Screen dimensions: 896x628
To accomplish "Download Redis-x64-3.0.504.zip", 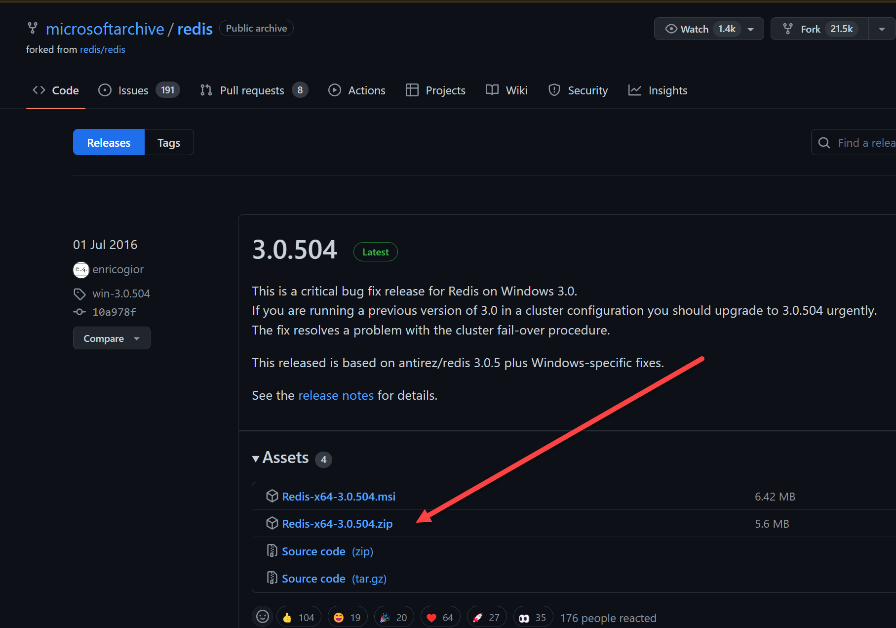I will point(337,524).
